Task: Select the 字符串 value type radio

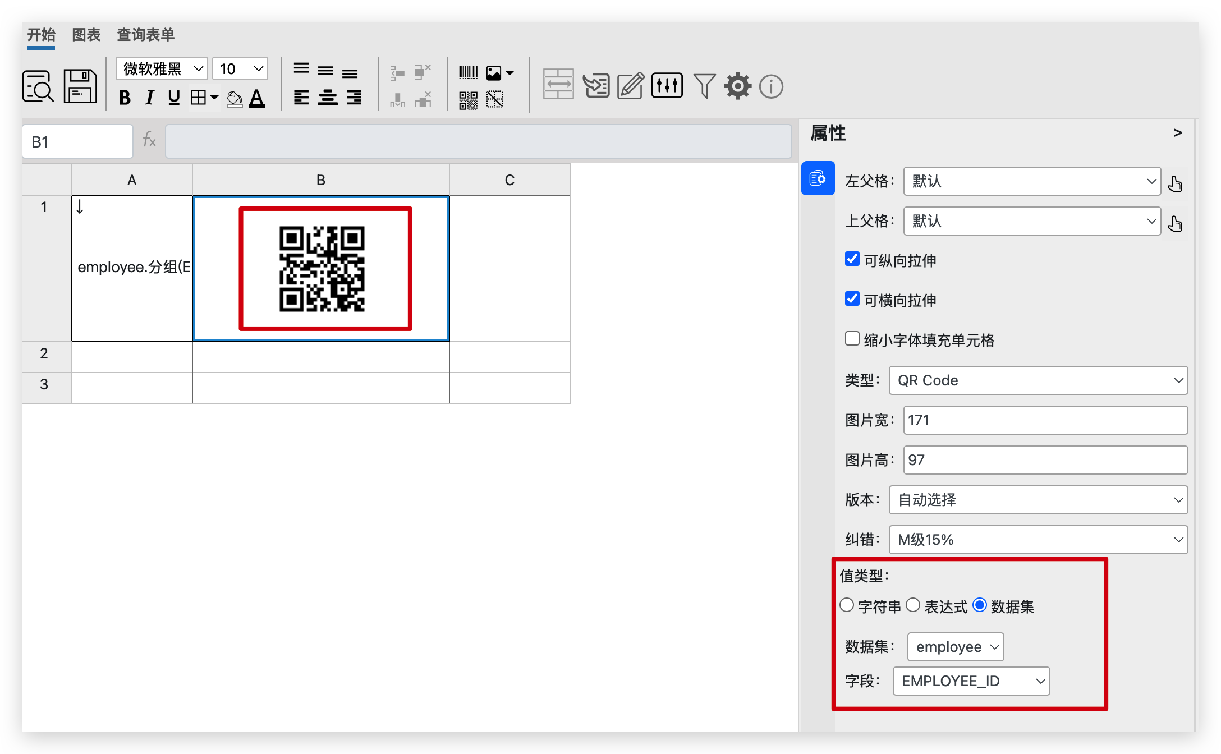Action: click(847, 605)
